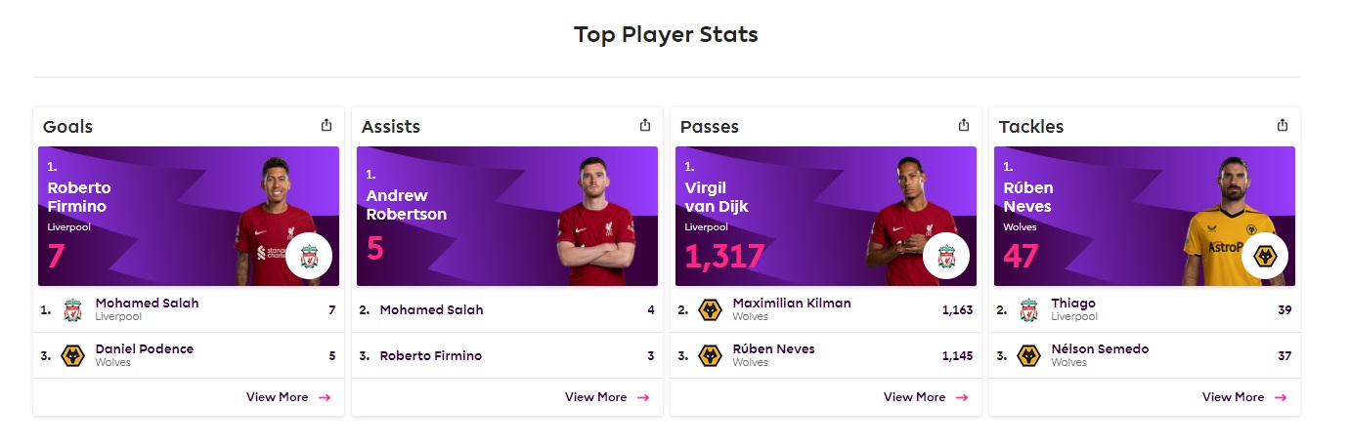Image resolution: width=1350 pixels, height=447 pixels.
Task: Click the share icon on Assists card
Action: pos(645,125)
